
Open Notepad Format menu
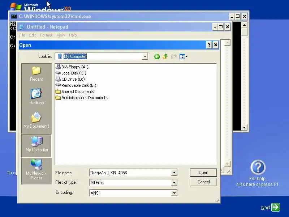(x=46, y=35)
